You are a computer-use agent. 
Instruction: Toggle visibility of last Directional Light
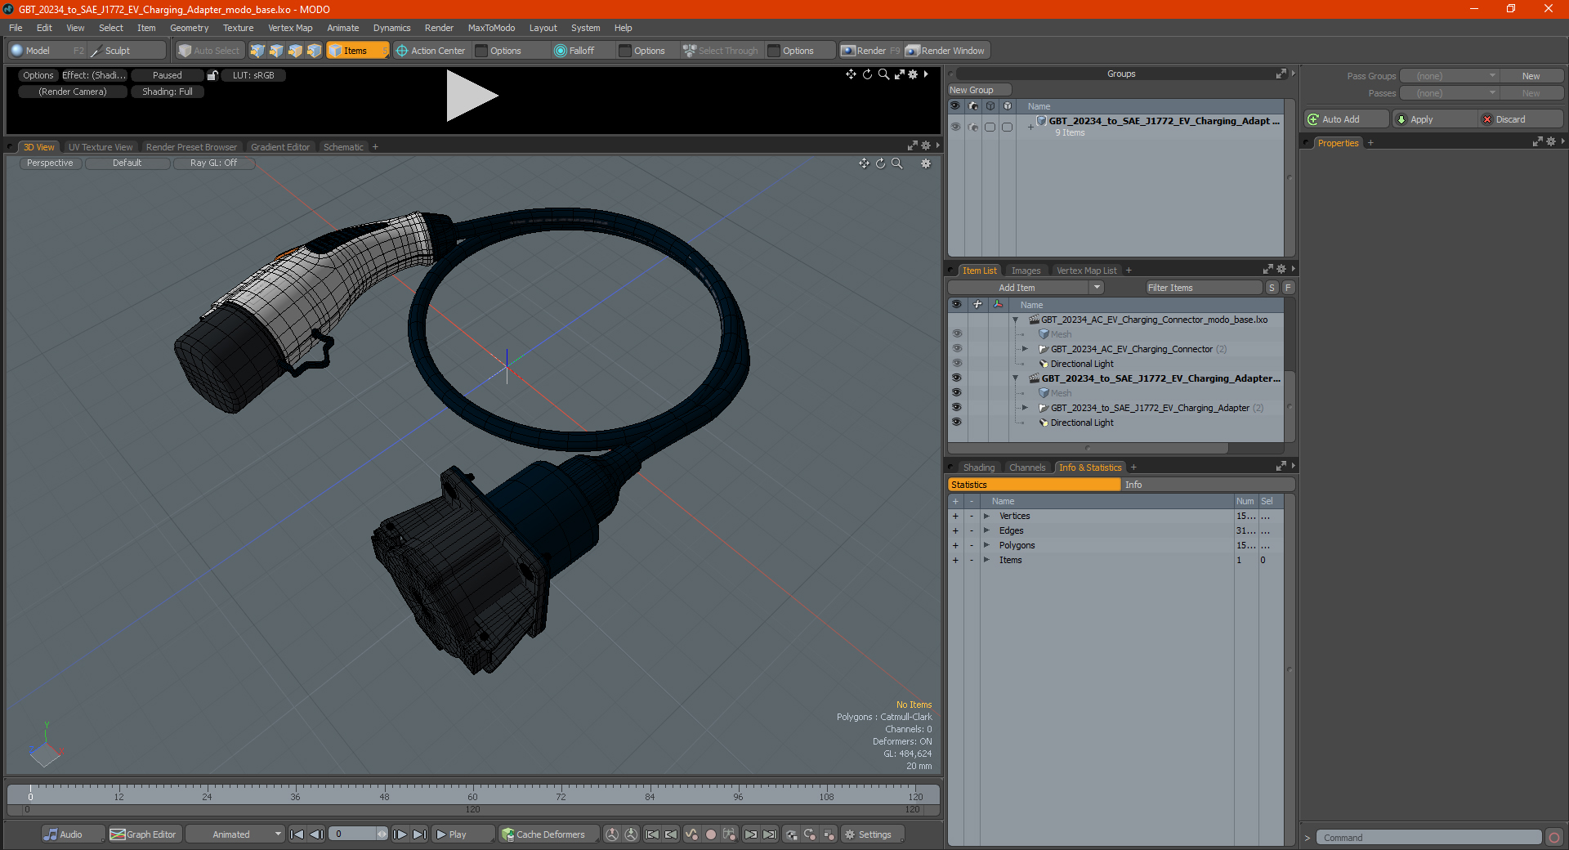pyautogui.click(x=956, y=423)
